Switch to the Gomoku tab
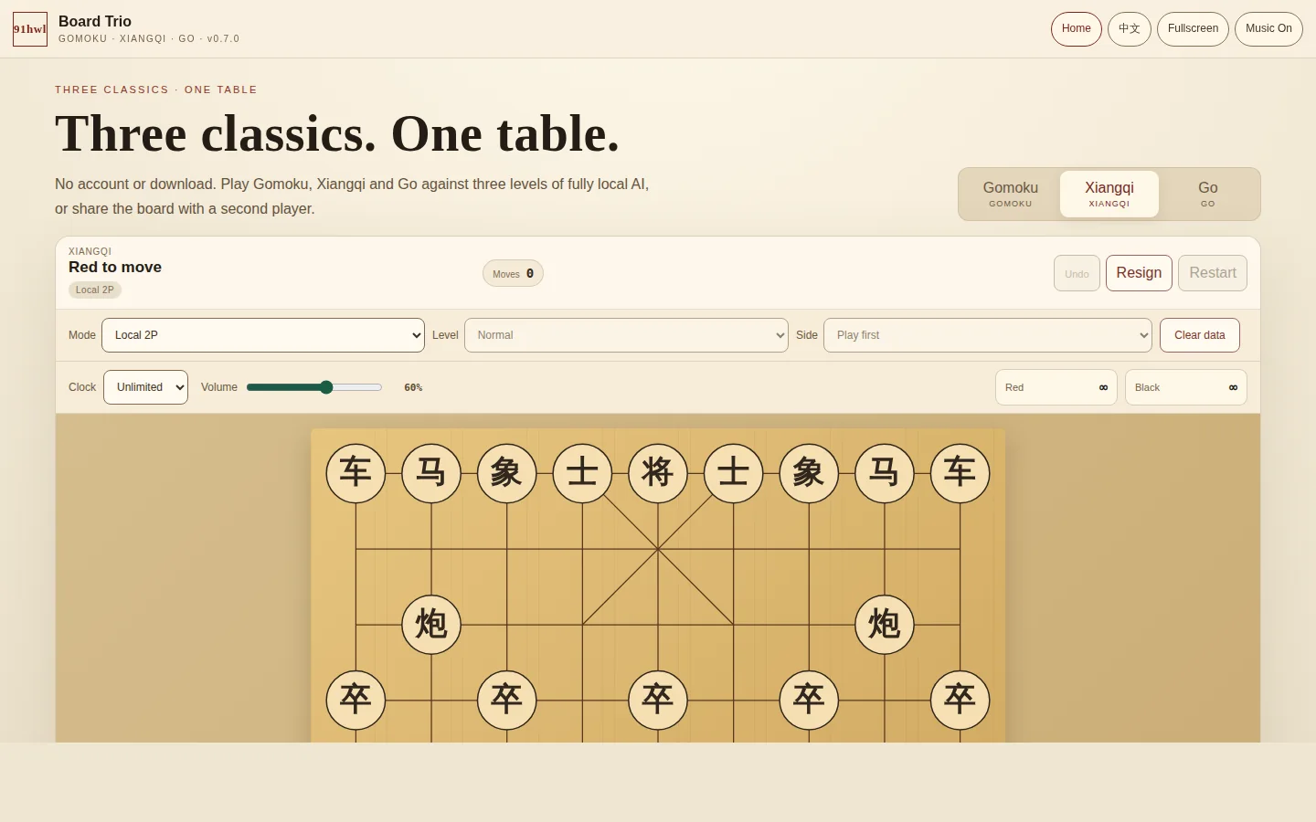1316x822 pixels. pyautogui.click(x=1011, y=194)
